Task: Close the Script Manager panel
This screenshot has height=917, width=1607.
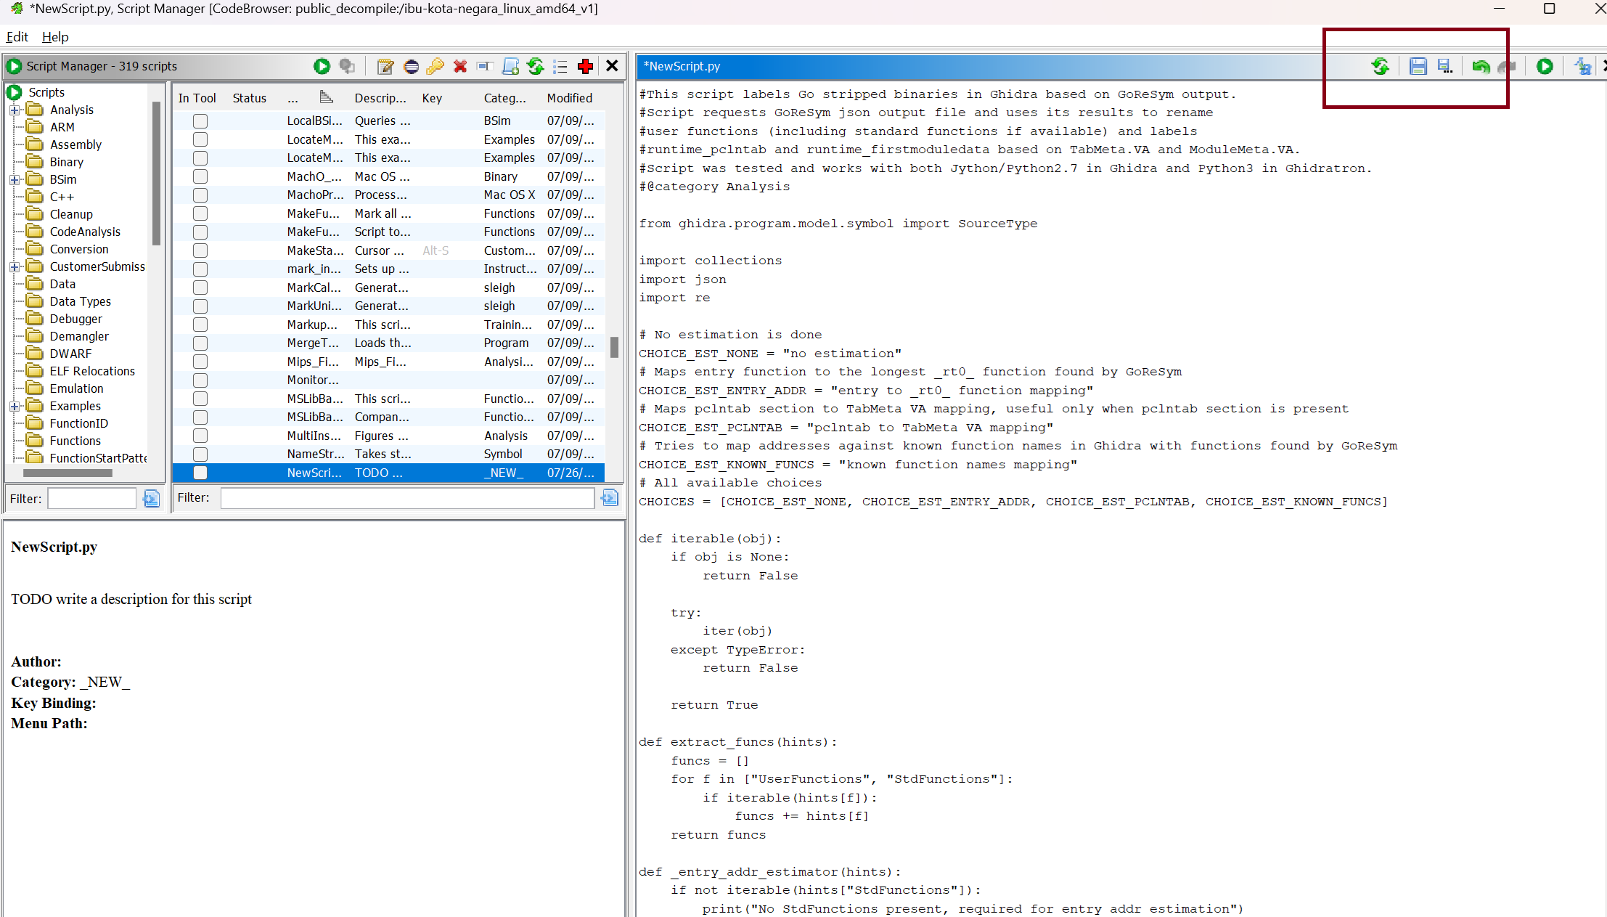Action: click(x=612, y=66)
